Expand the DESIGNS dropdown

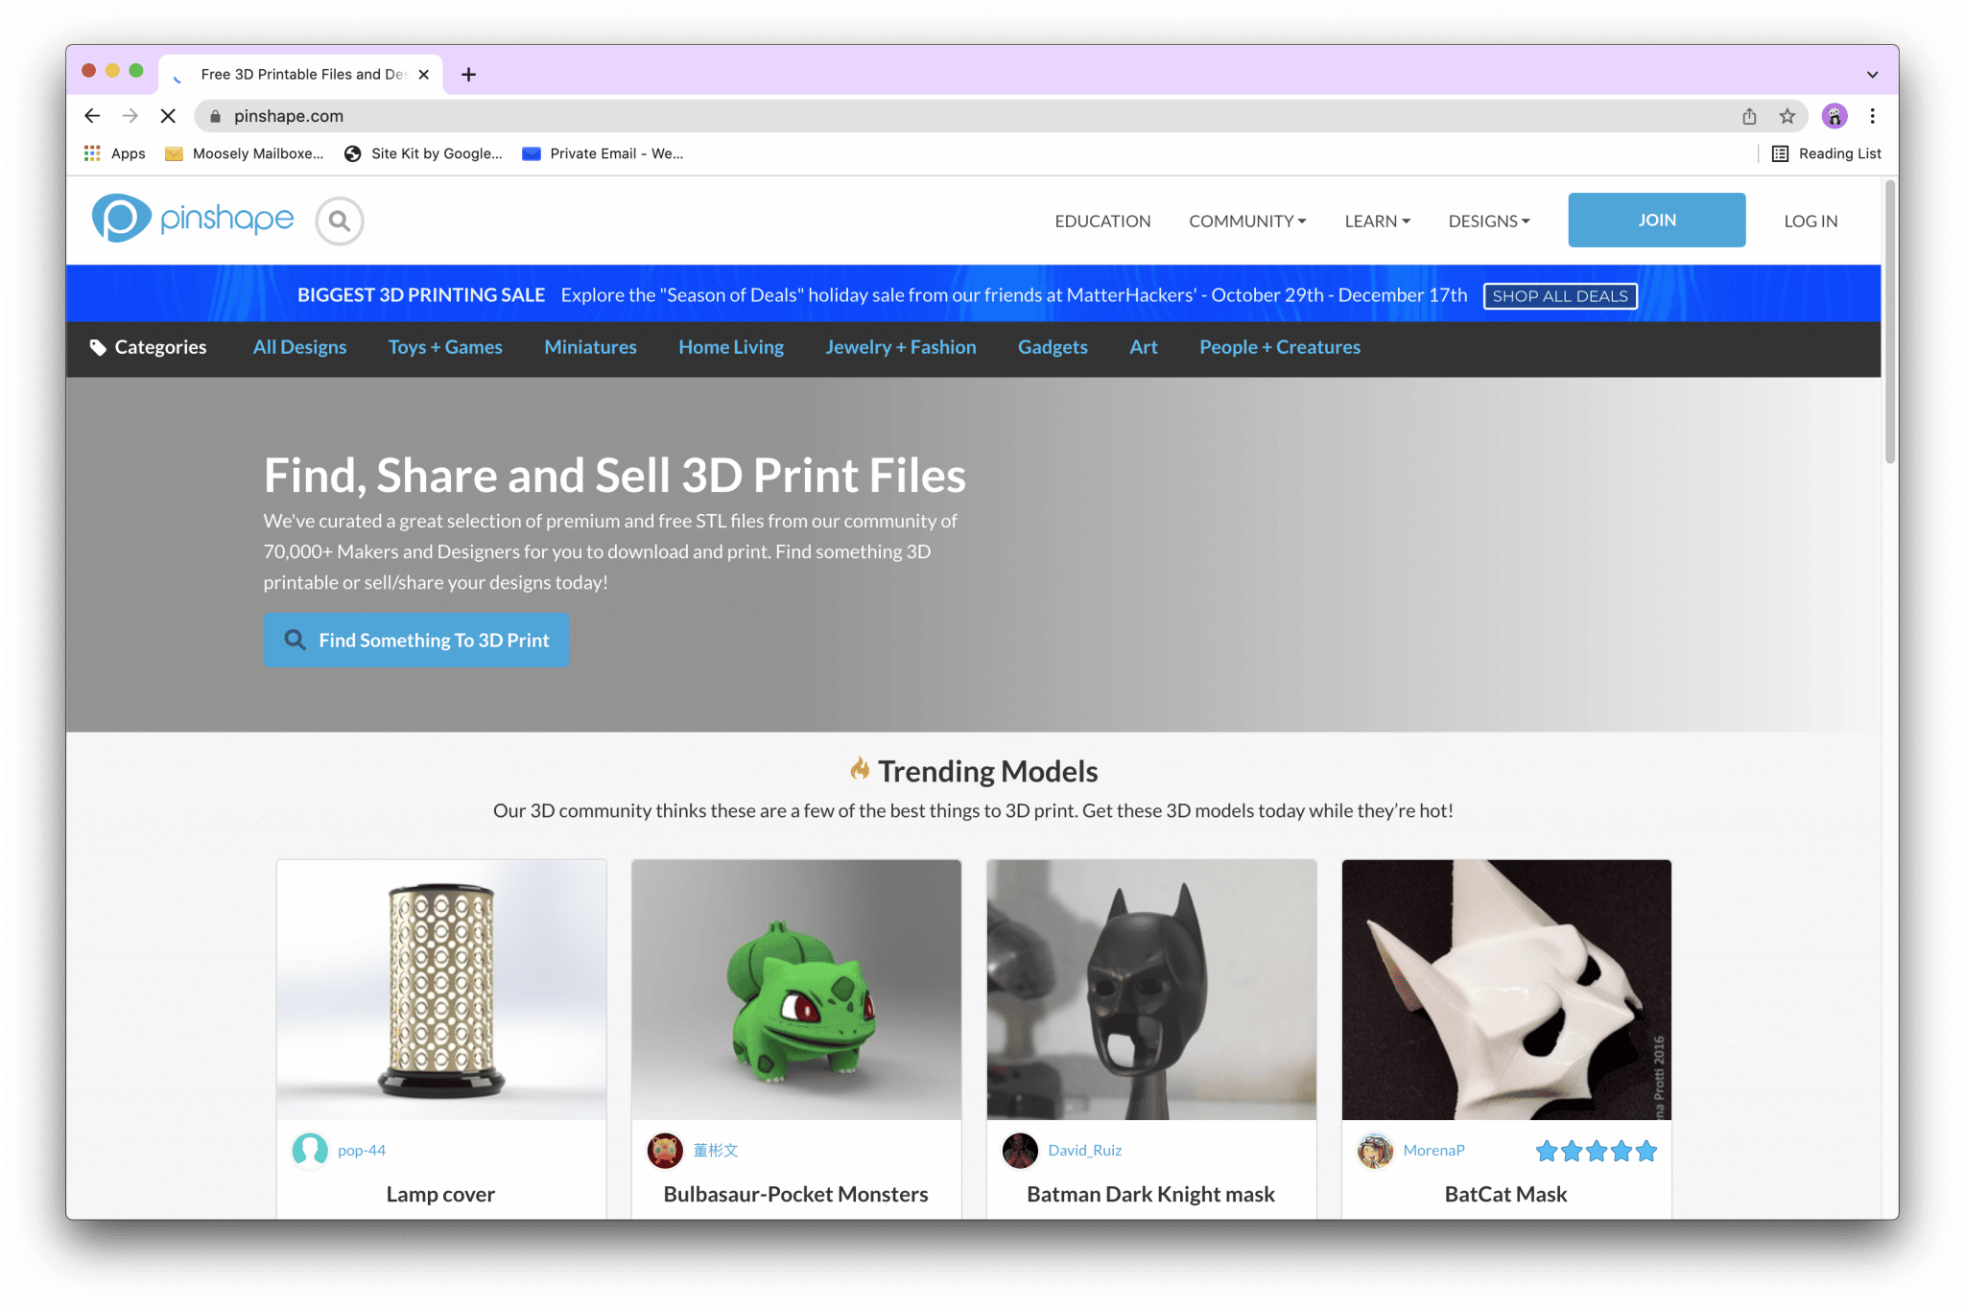pyautogui.click(x=1489, y=222)
